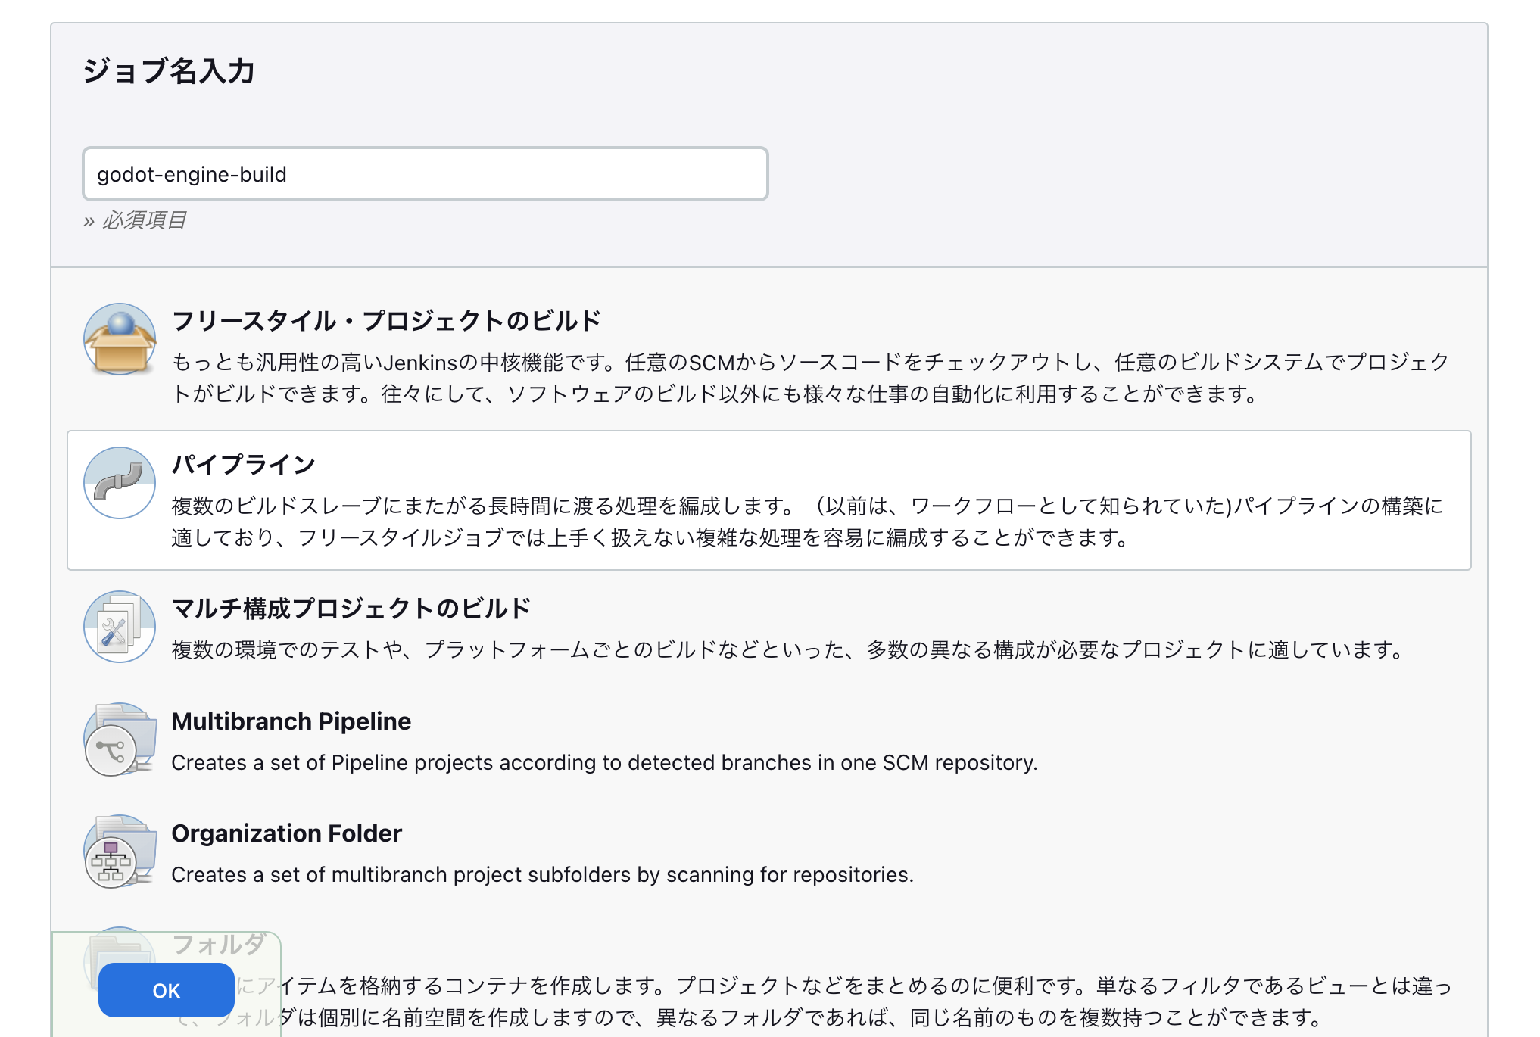Select the Organization Folder title
Screen dimensions: 1540x1037
point(287,833)
